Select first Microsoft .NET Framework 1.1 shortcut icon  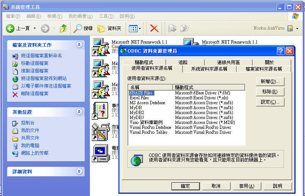[101, 47]
